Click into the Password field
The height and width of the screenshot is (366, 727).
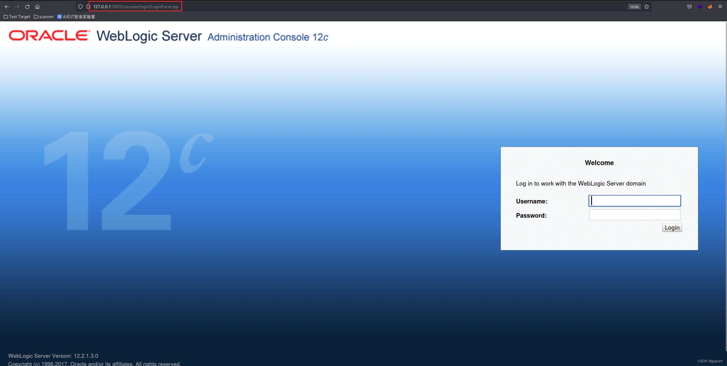634,215
